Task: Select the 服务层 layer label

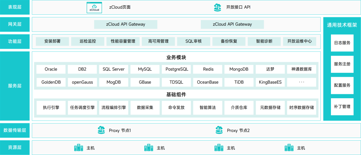Action: tap(15, 86)
